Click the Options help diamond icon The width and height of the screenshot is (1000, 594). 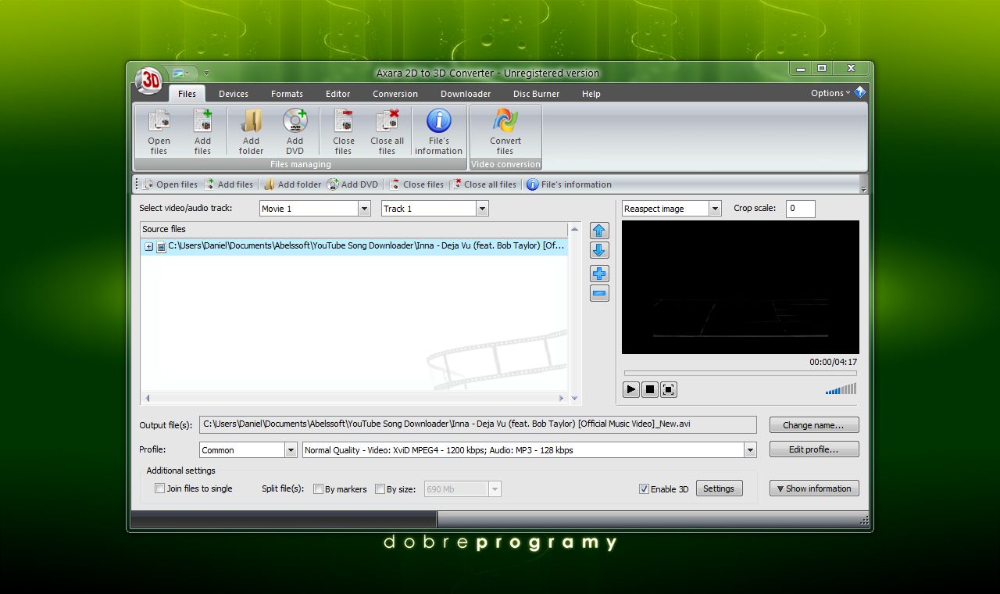tap(860, 92)
